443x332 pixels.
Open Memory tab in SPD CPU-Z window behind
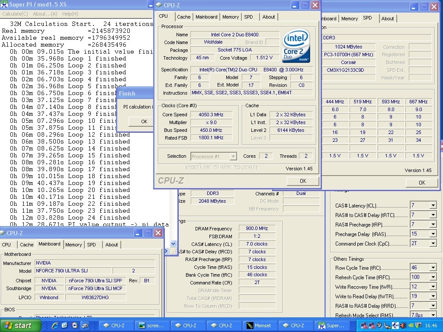pos(350,19)
